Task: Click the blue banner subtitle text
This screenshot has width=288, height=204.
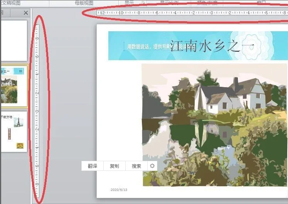Action: click(148, 47)
